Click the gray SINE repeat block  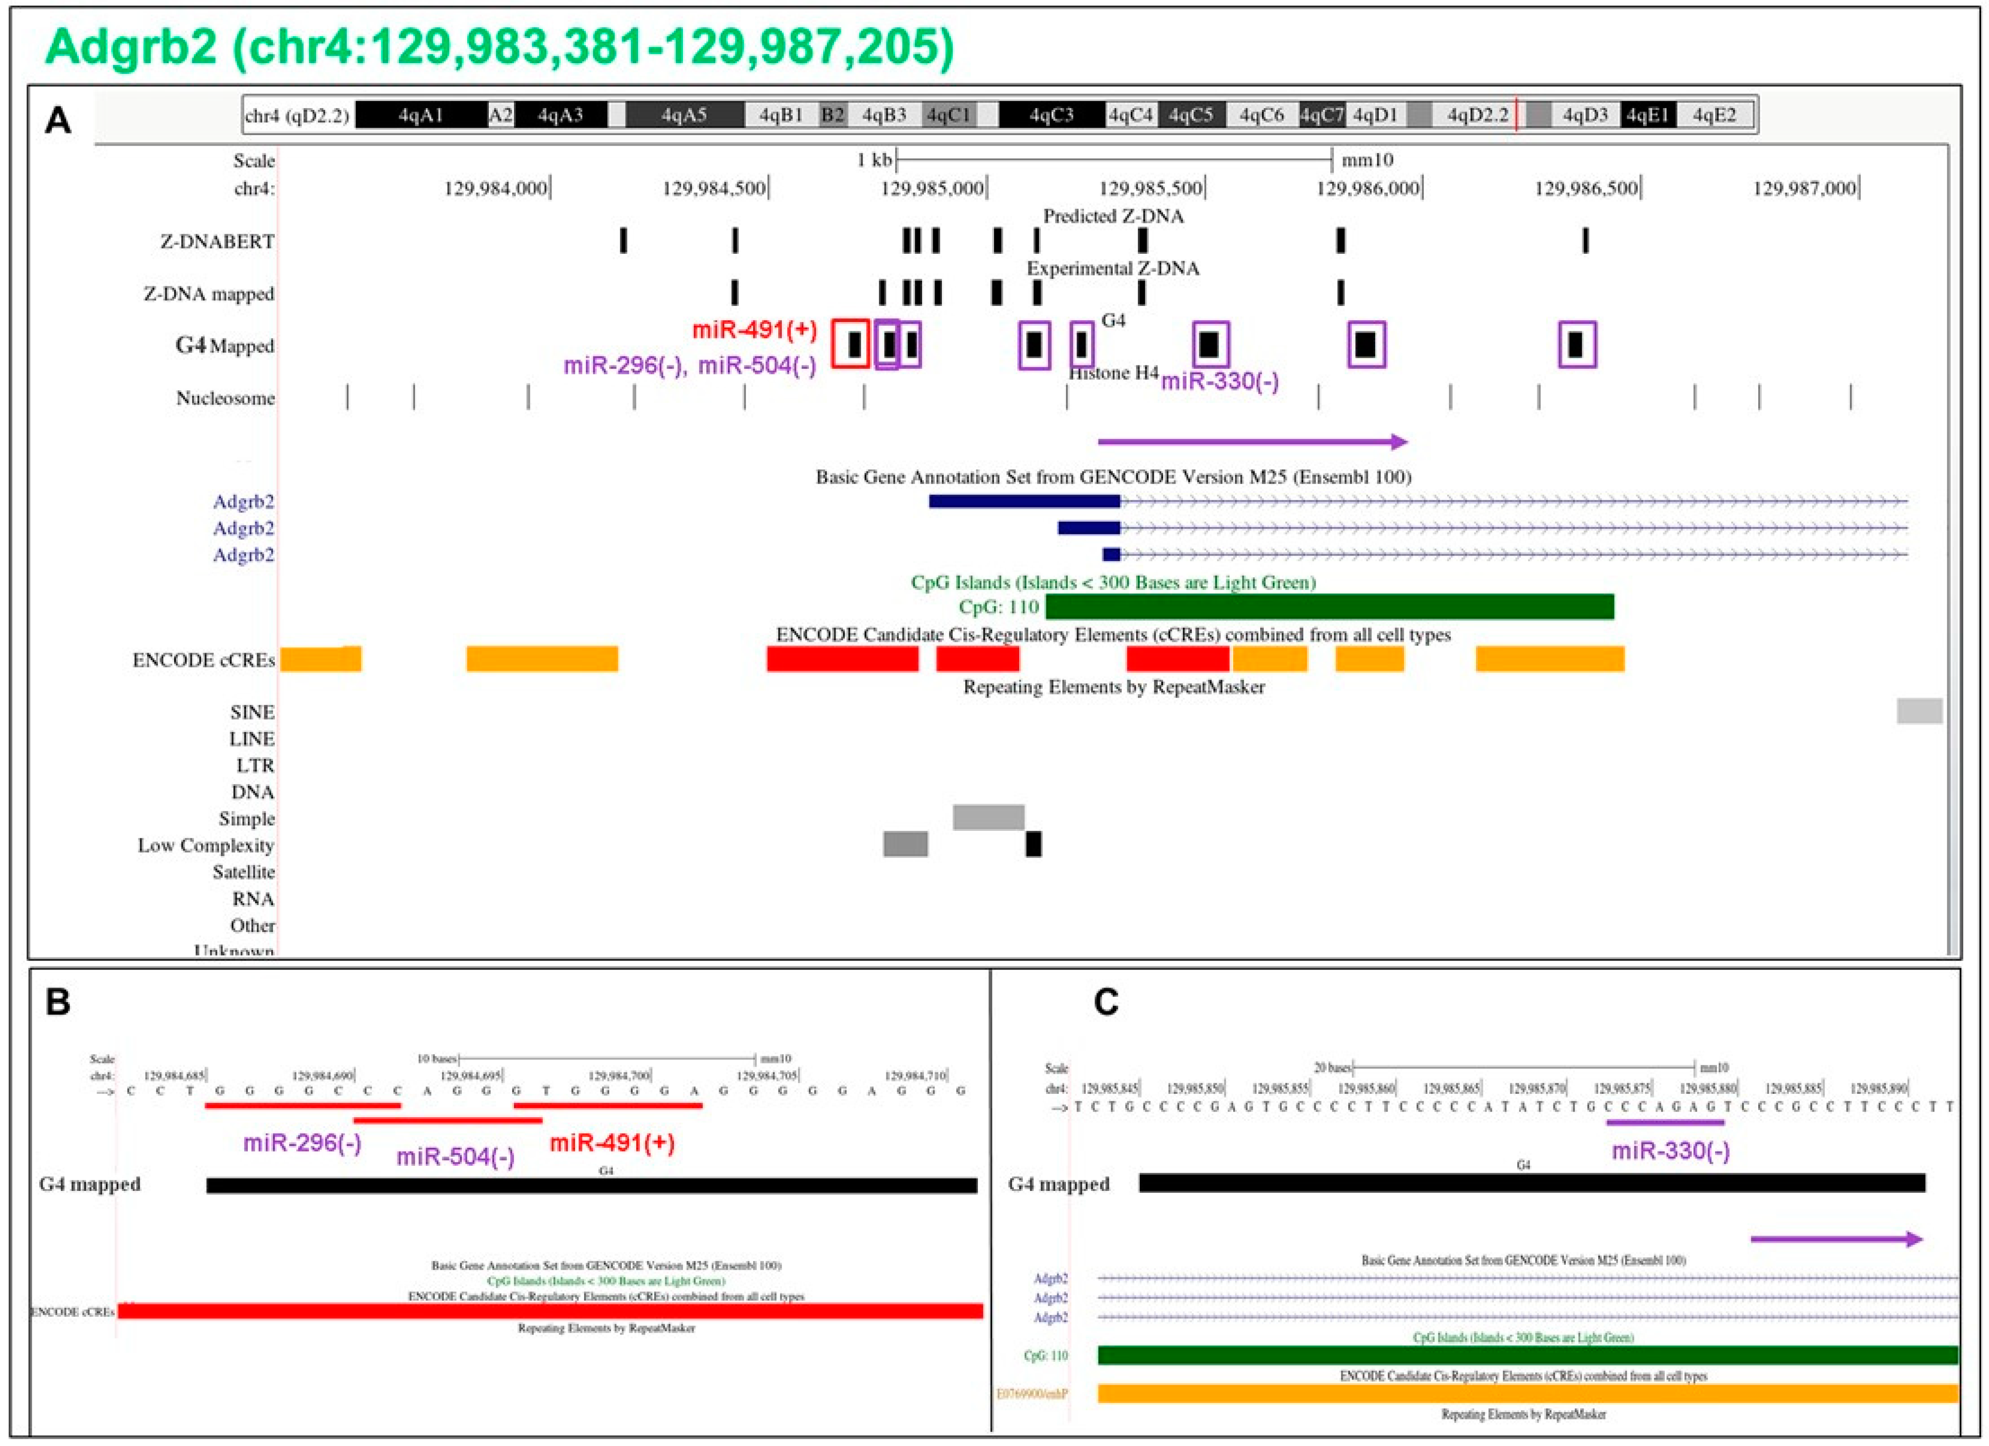[x=1919, y=711]
